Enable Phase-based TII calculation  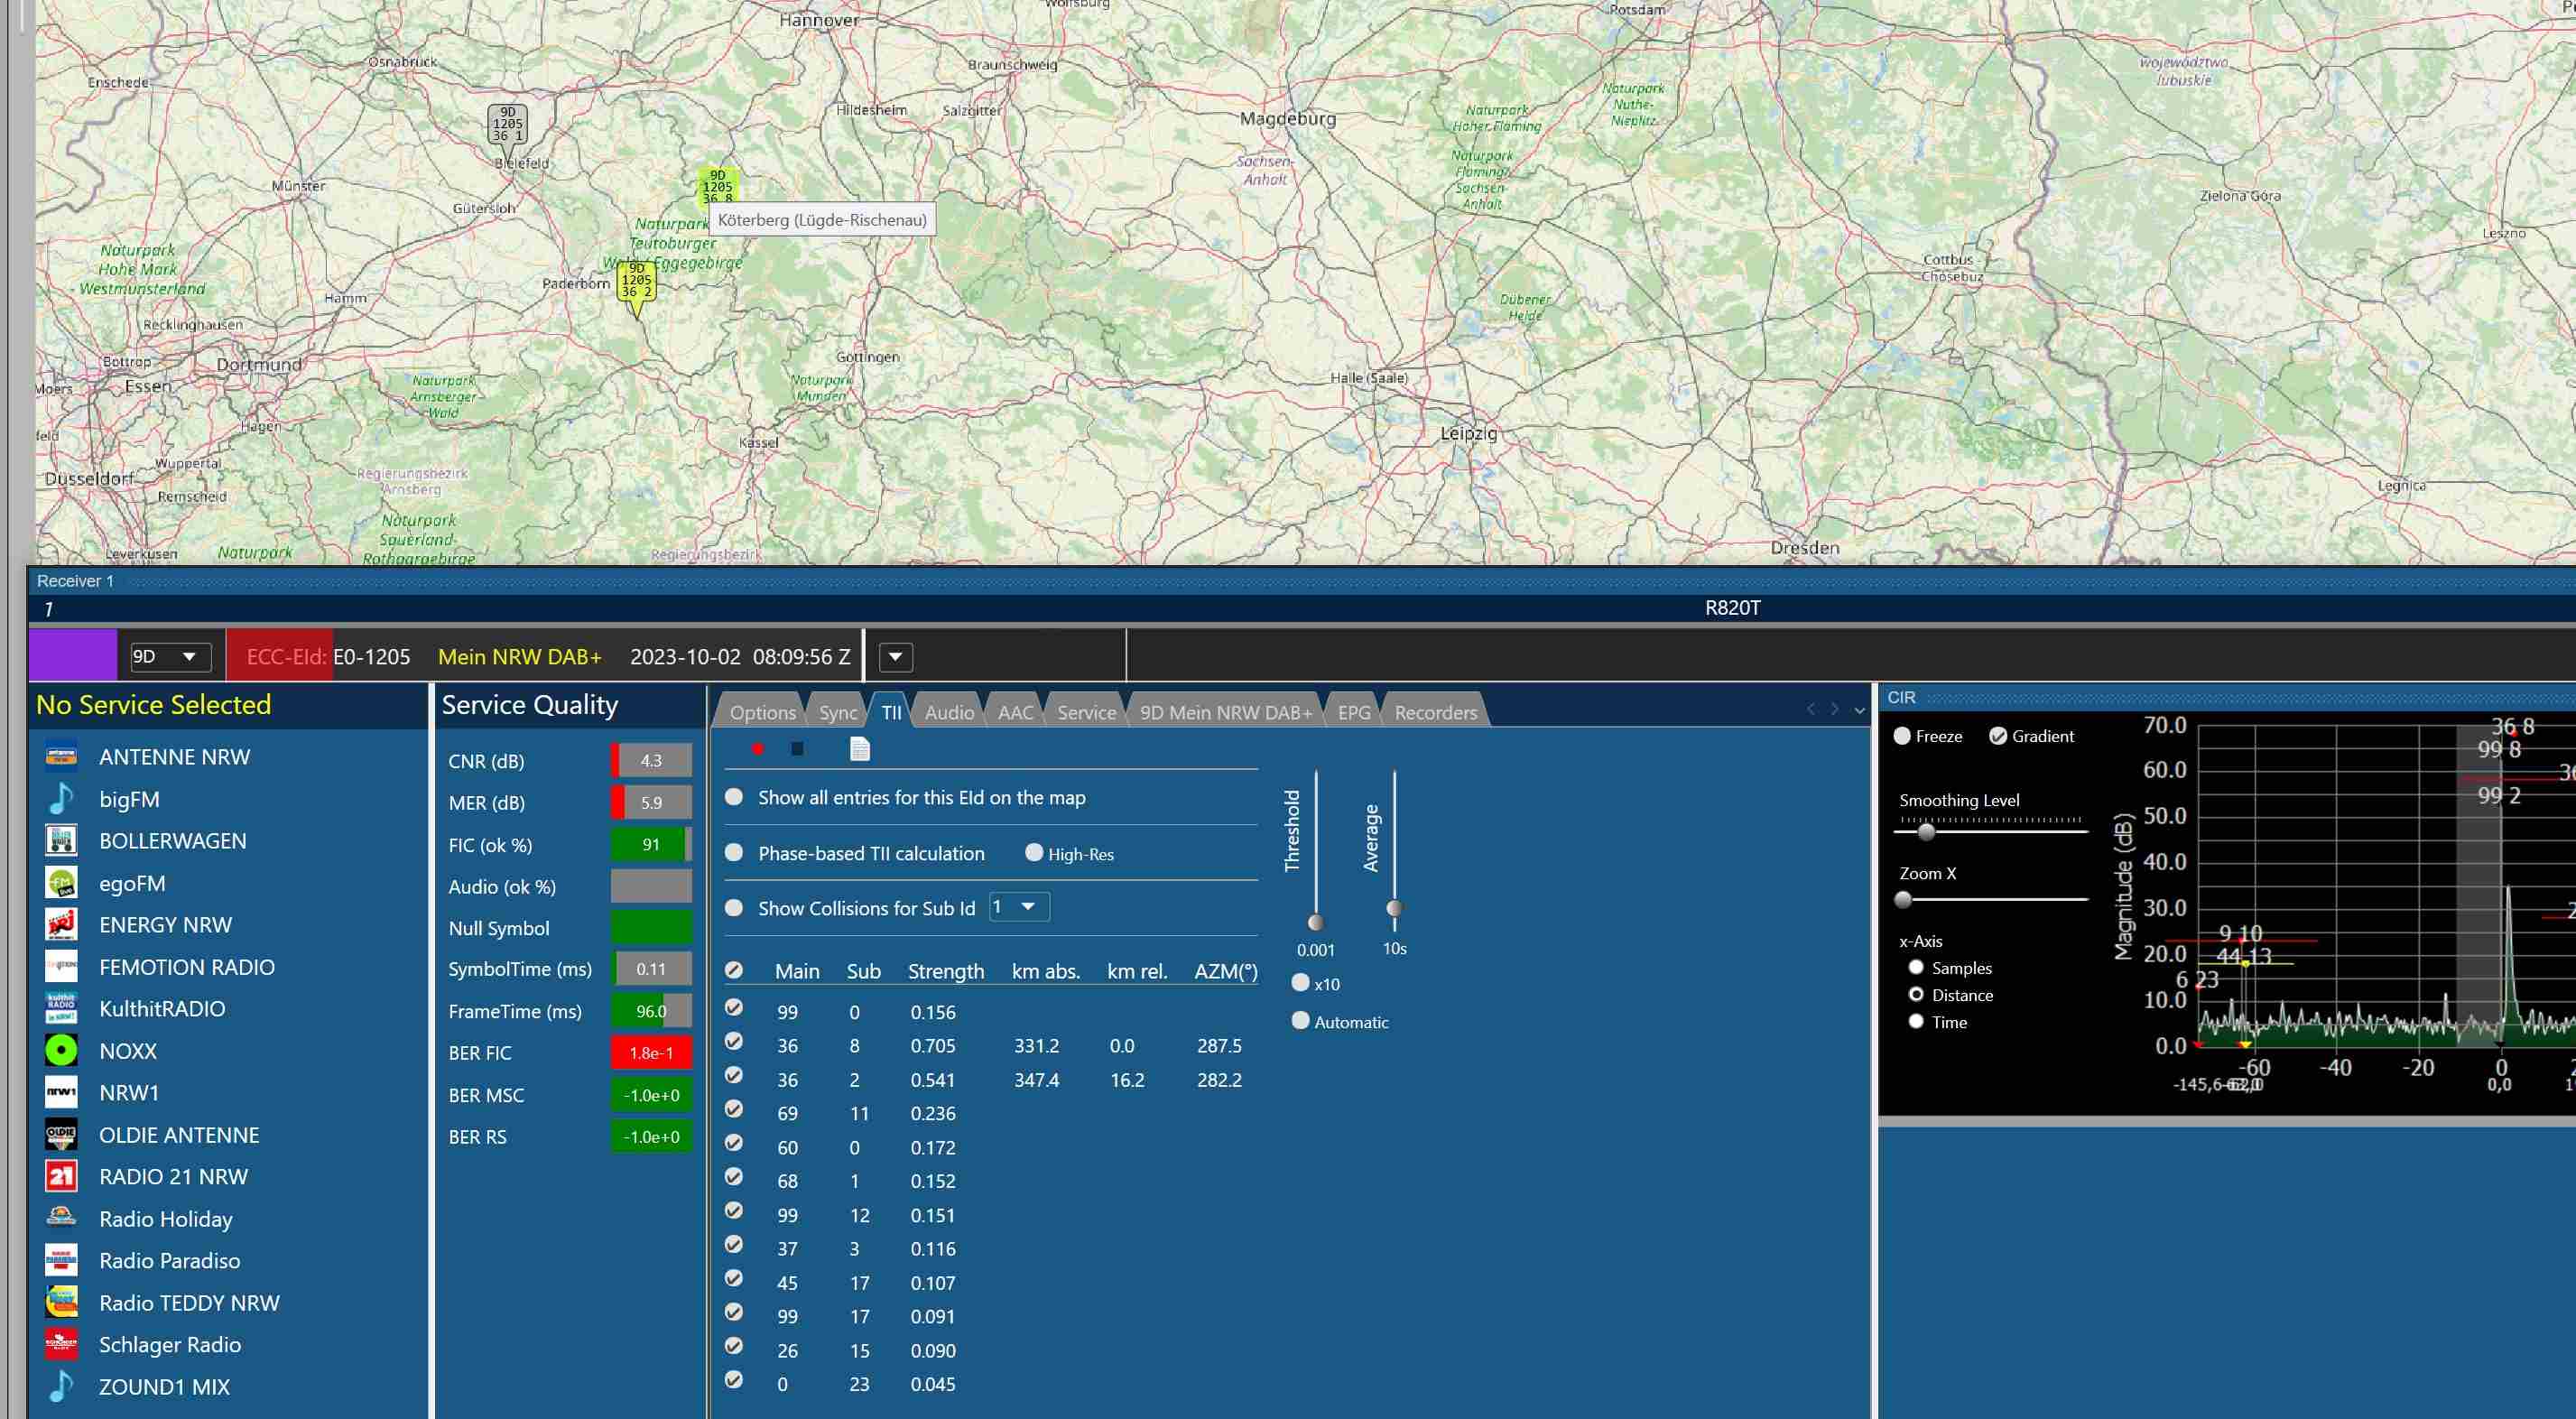(734, 853)
